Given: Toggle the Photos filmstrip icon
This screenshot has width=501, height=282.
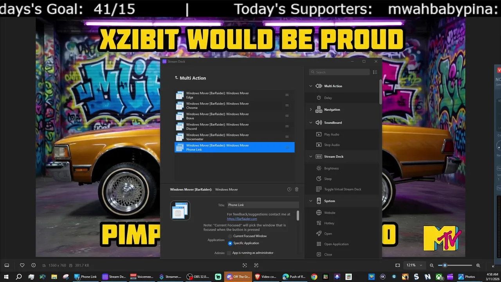Looking at the screenshot, I should pos(7,265).
